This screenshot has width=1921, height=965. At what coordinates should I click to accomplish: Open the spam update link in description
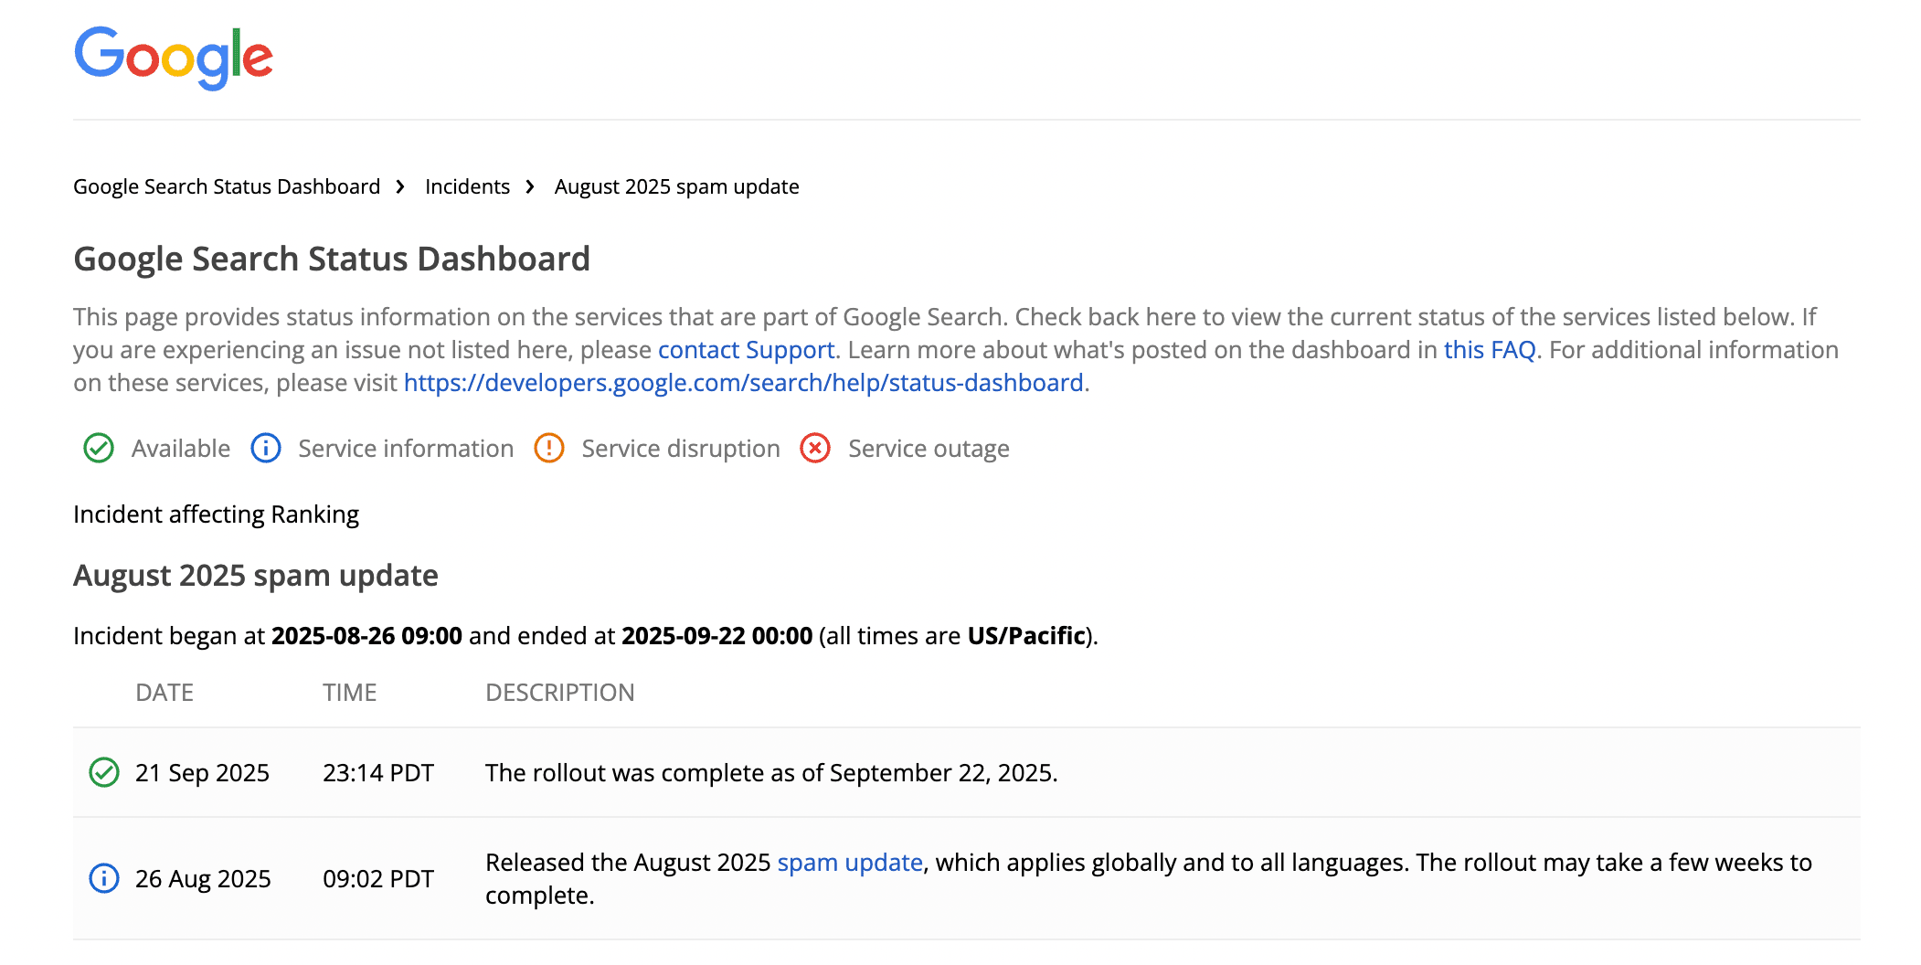(x=849, y=863)
